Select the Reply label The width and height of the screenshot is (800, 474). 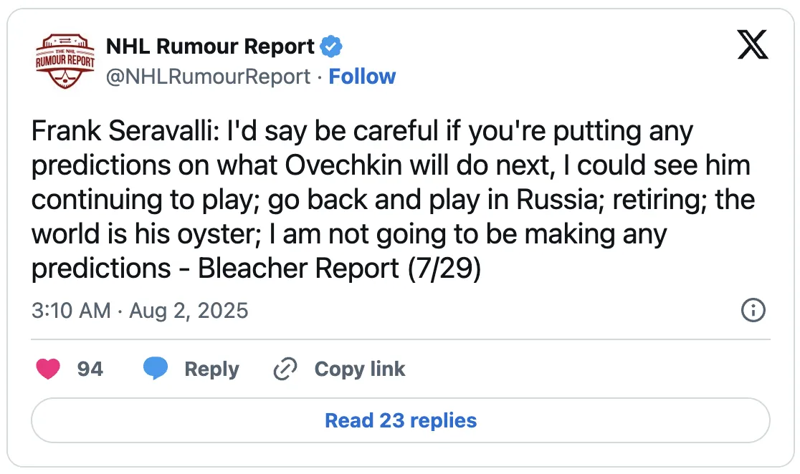coord(211,369)
